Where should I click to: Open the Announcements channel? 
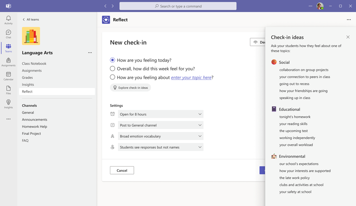(35, 120)
